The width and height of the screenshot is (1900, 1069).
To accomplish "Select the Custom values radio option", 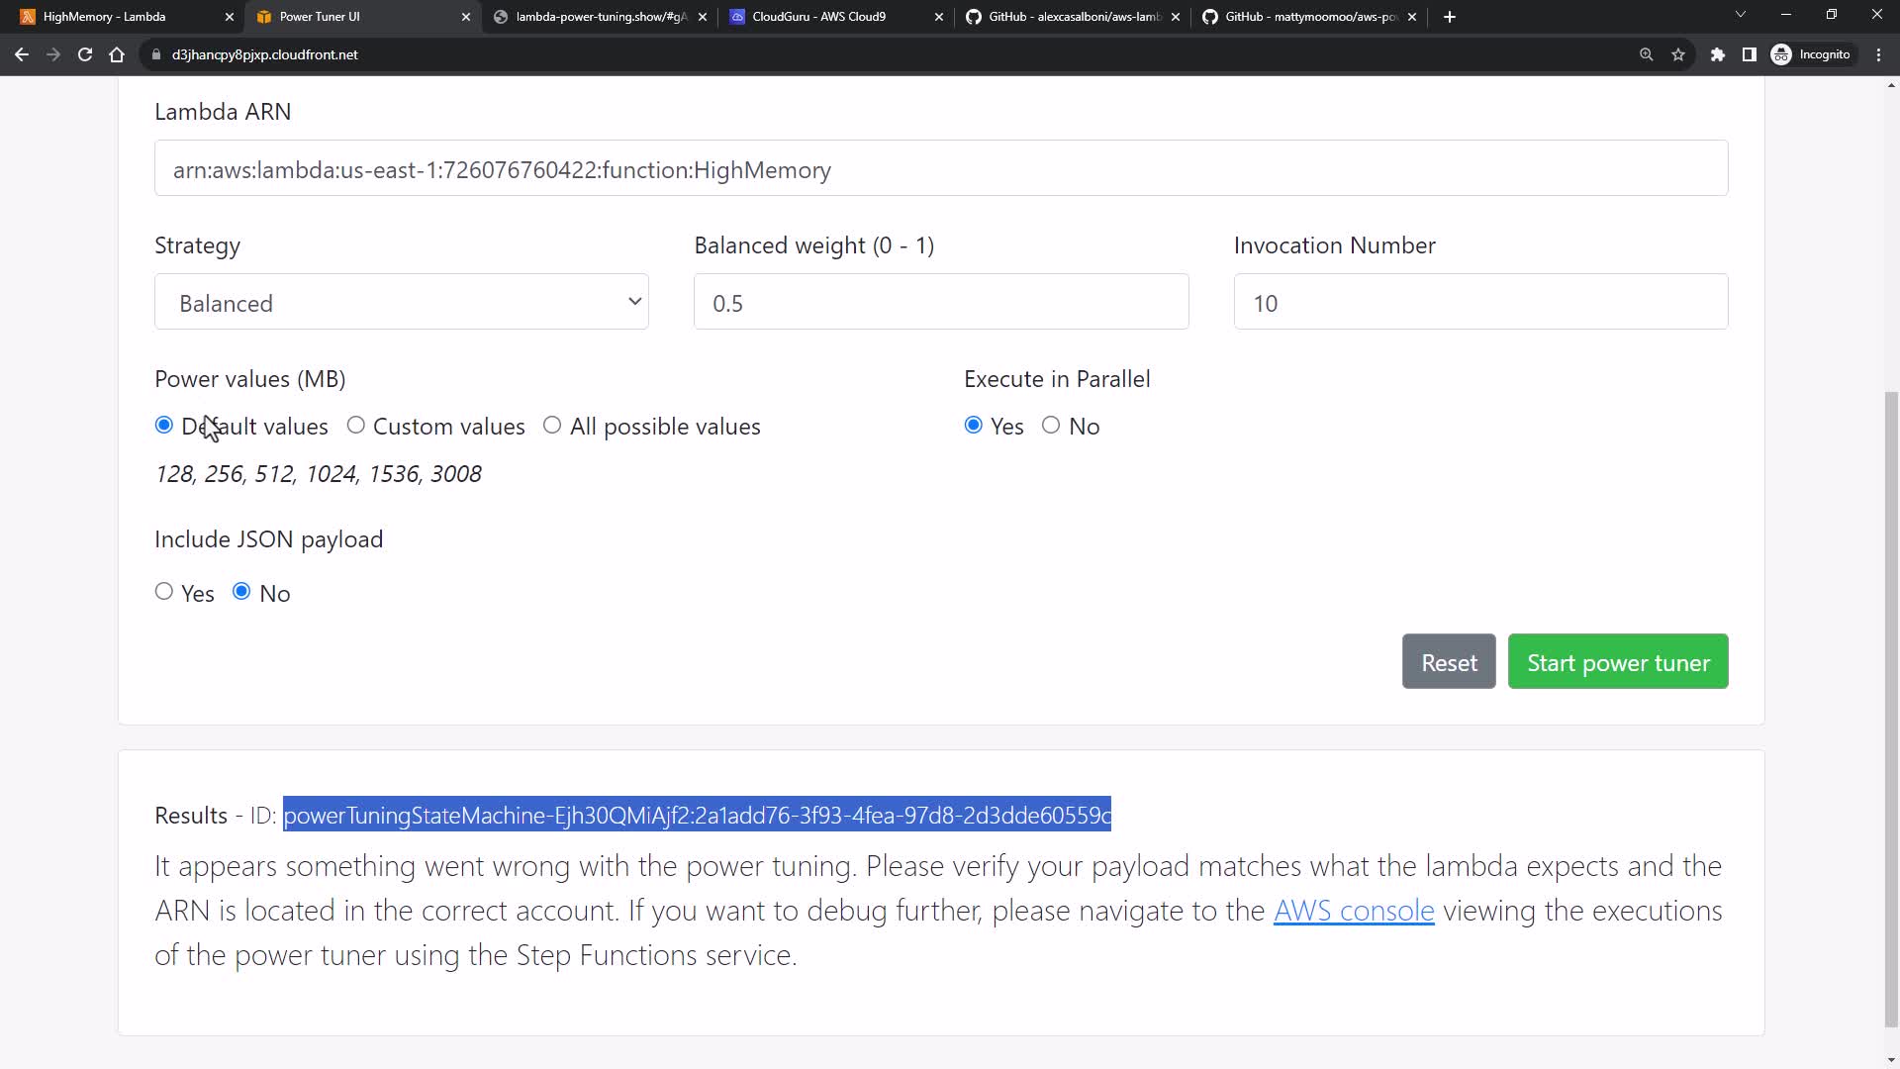I will click(356, 426).
